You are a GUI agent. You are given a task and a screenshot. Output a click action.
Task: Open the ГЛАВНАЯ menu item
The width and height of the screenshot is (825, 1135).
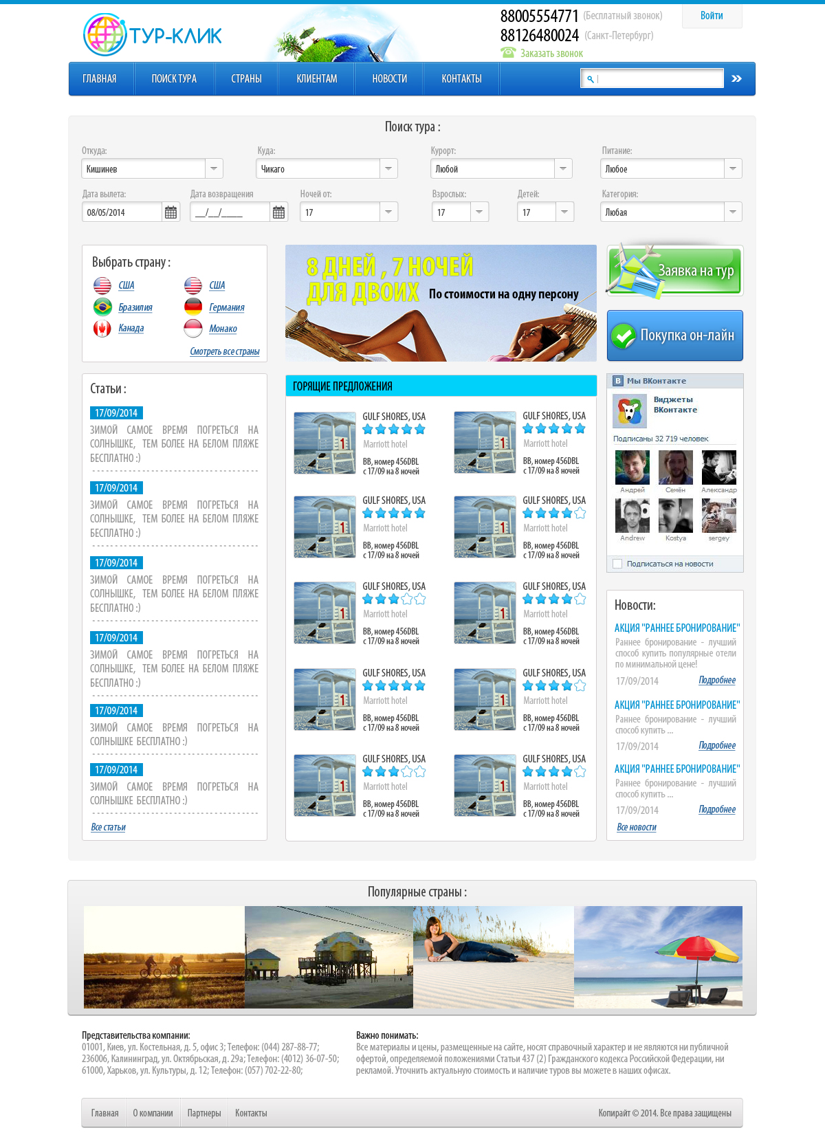click(100, 79)
